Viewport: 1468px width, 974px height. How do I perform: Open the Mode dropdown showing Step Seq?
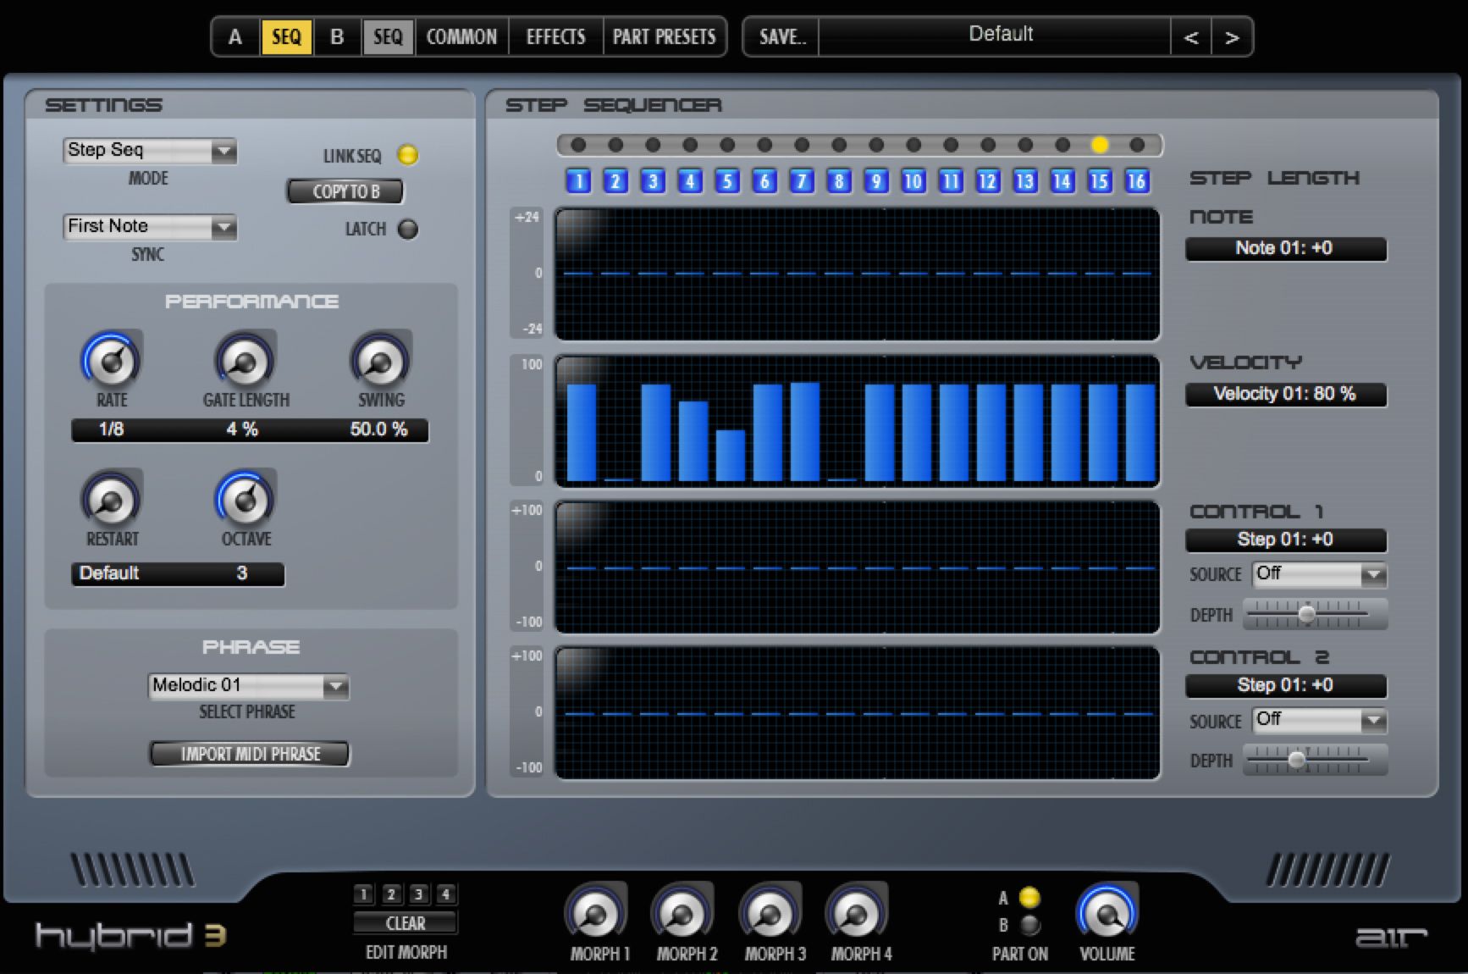150,151
